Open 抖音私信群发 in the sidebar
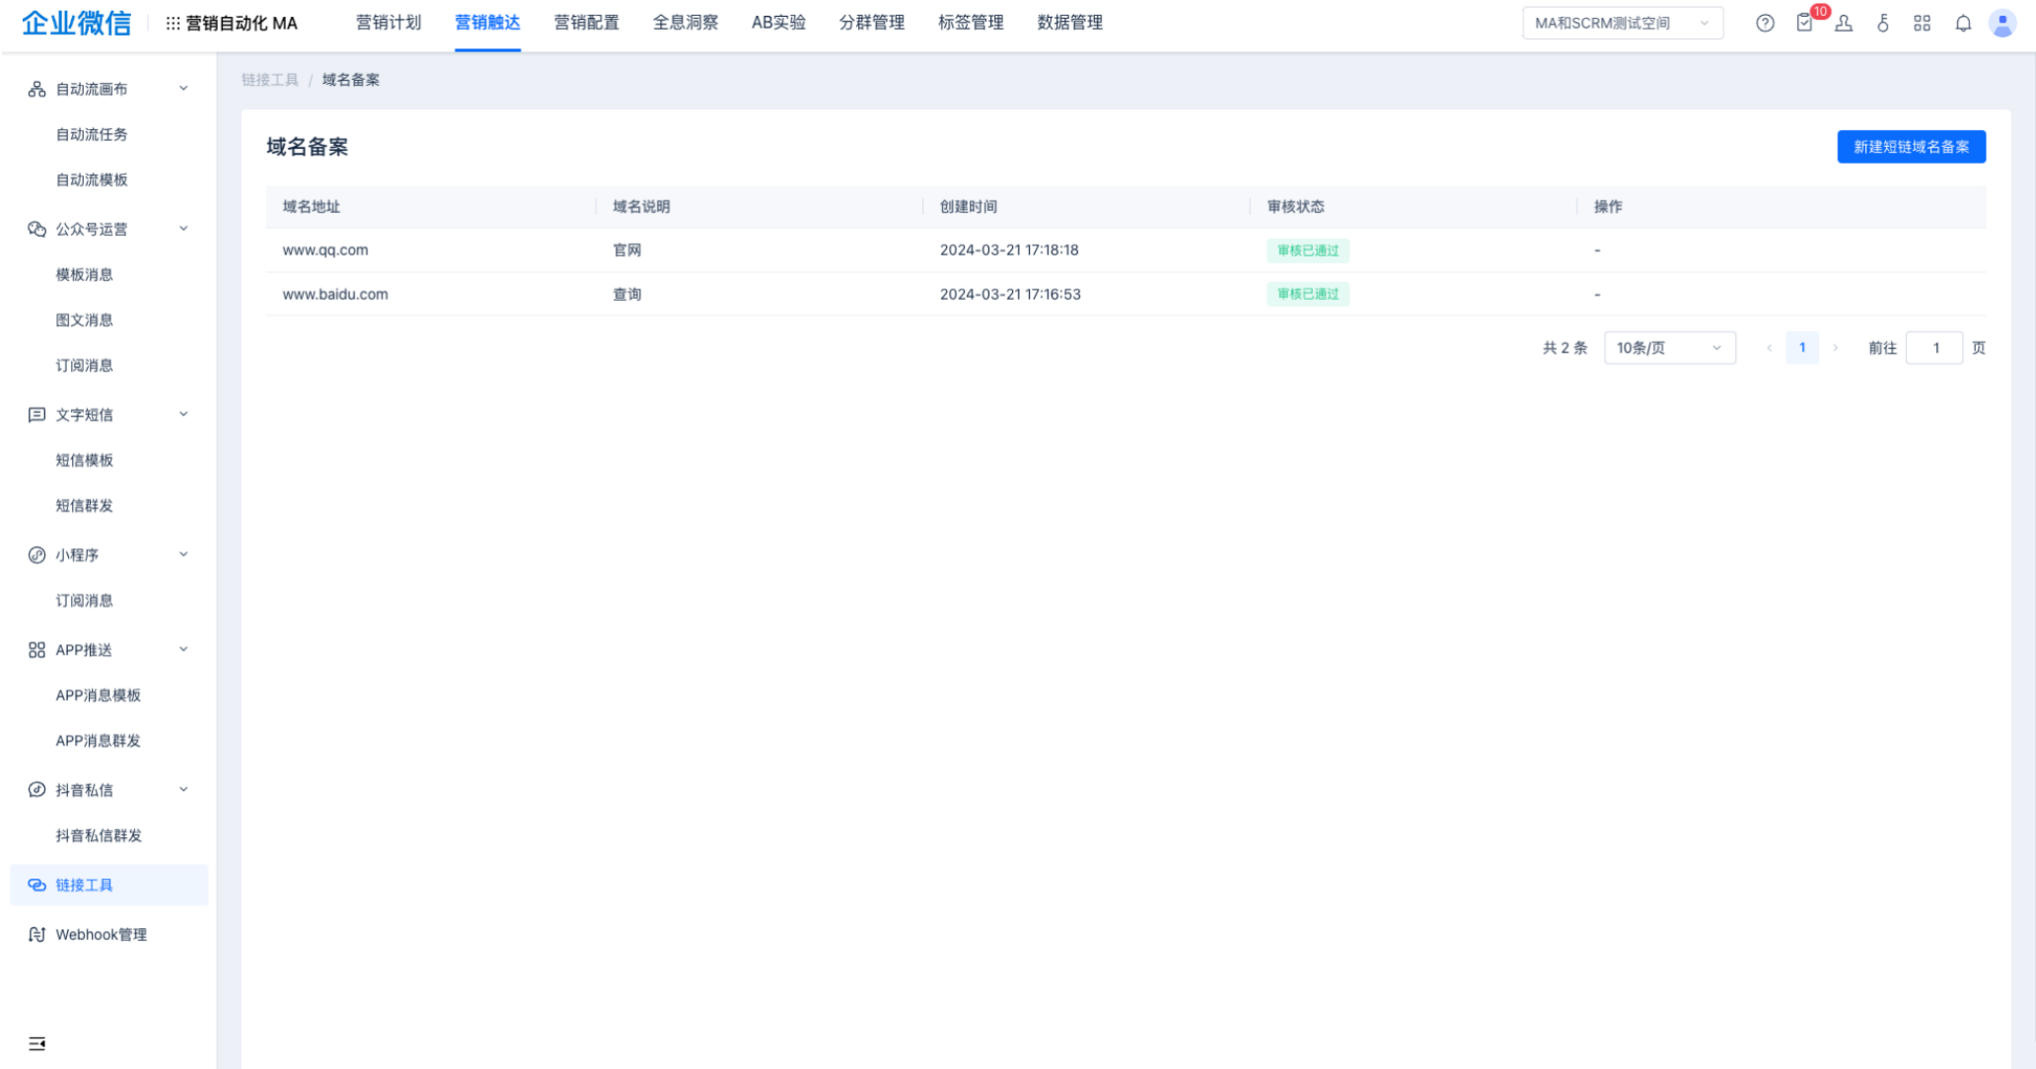This screenshot has height=1069, width=2036. 99,834
